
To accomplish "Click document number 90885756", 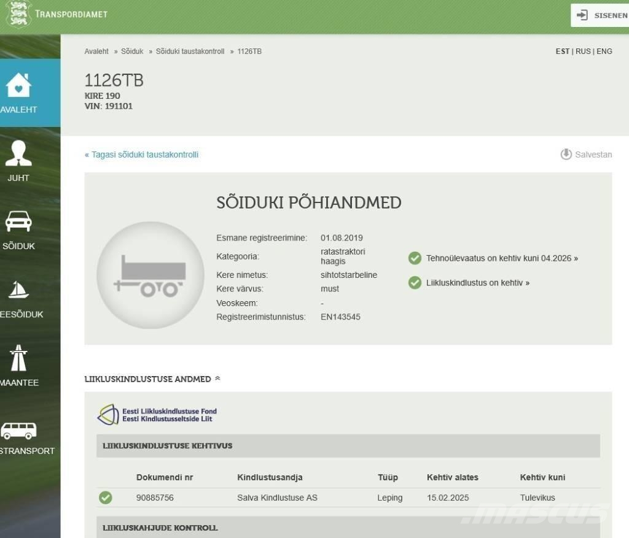I will tap(155, 498).
